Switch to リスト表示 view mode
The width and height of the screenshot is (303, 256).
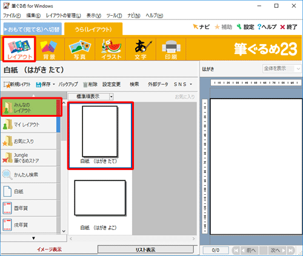click(145, 249)
